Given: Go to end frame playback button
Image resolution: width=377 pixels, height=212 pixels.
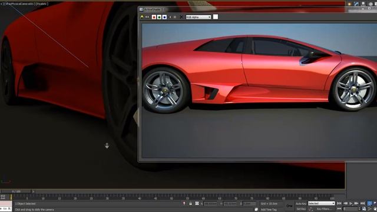Looking at the screenshot, I should 362,204.
